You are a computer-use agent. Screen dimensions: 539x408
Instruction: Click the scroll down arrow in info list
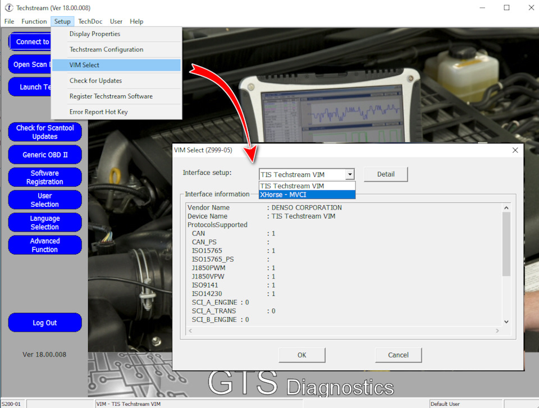(x=506, y=322)
